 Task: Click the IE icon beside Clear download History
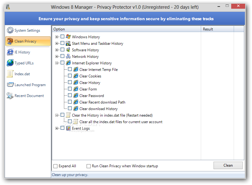(x=76, y=109)
